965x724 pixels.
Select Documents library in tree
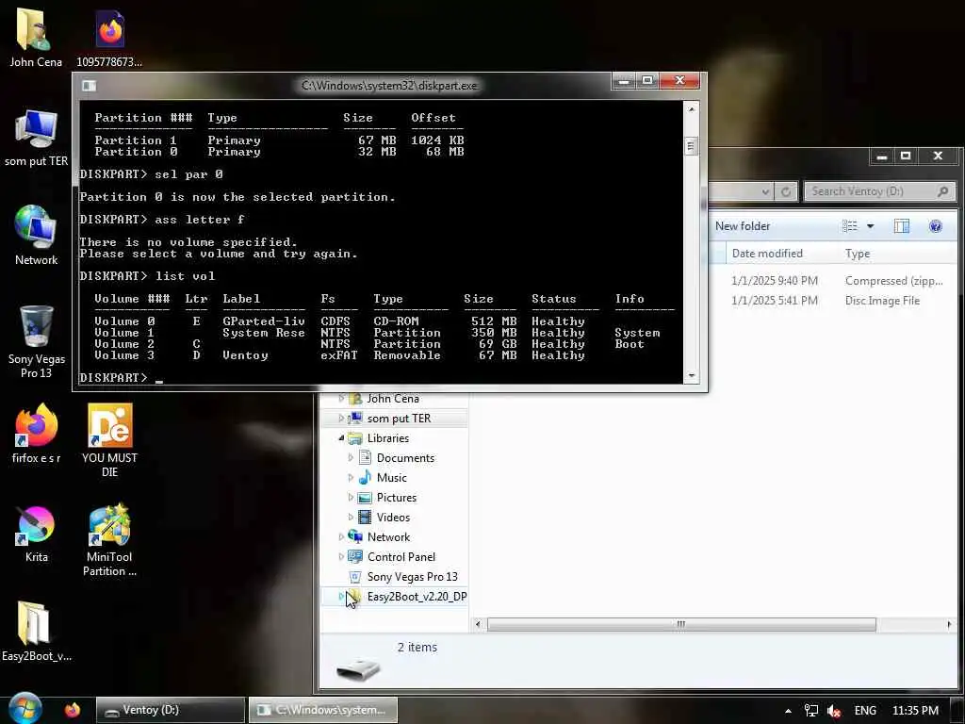click(405, 457)
